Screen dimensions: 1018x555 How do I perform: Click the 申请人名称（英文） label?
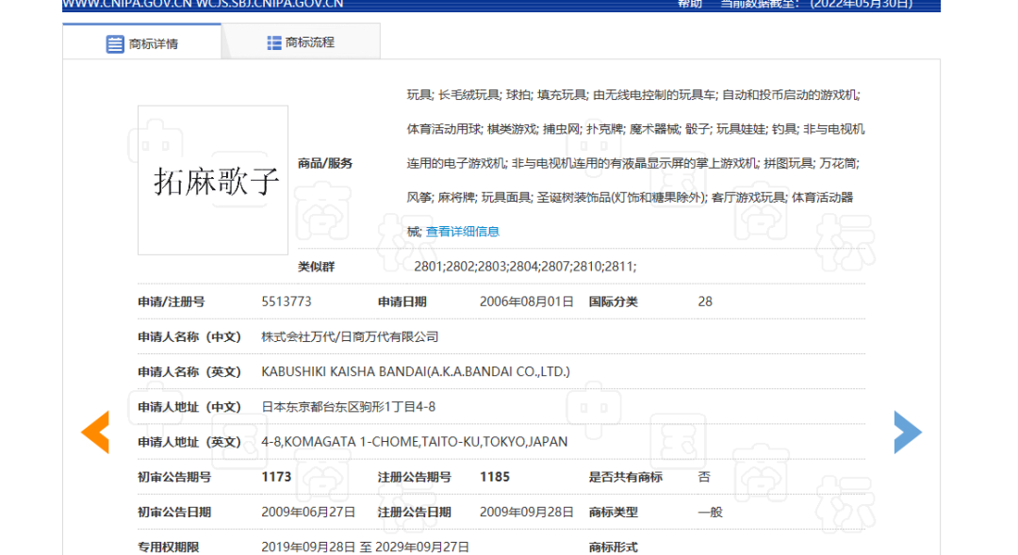point(189,372)
